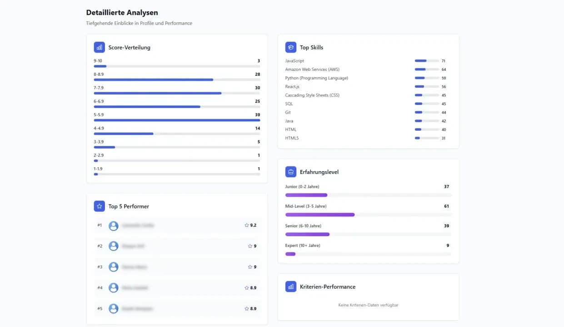The width and height of the screenshot is (564, 327).
Task: Click the Score-Verteilung bar chart icon
Action: (x=99, y=47)
